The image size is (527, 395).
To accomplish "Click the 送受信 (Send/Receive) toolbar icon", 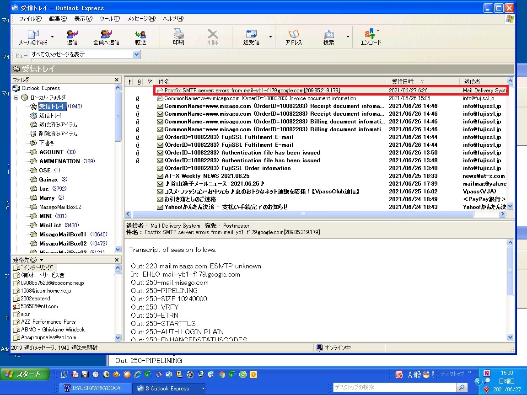I will [251, 37].
